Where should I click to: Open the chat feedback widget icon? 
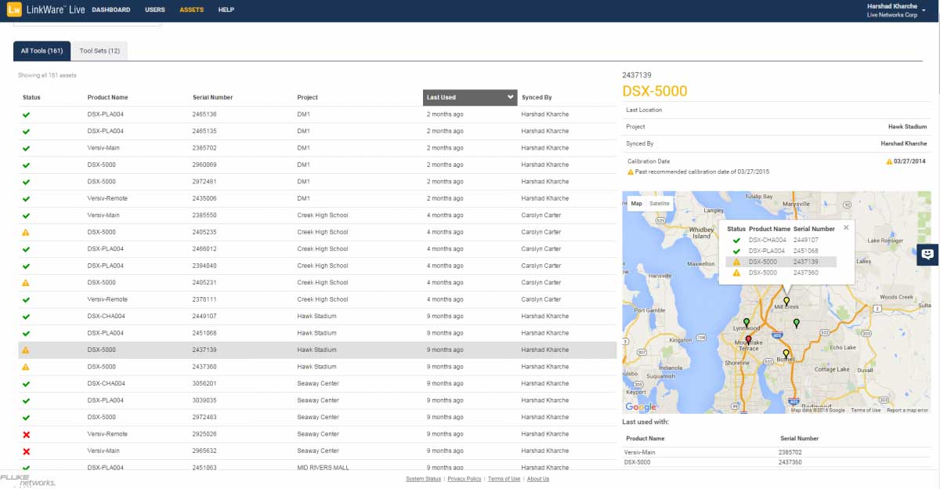pos(927,254)
